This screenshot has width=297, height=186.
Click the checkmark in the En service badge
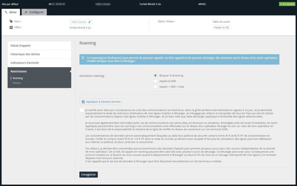click(281, 4)
